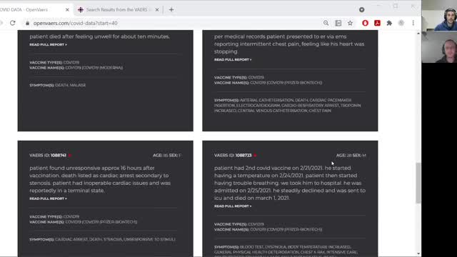View the site lock security icon
457x257 pixels.
27,23
